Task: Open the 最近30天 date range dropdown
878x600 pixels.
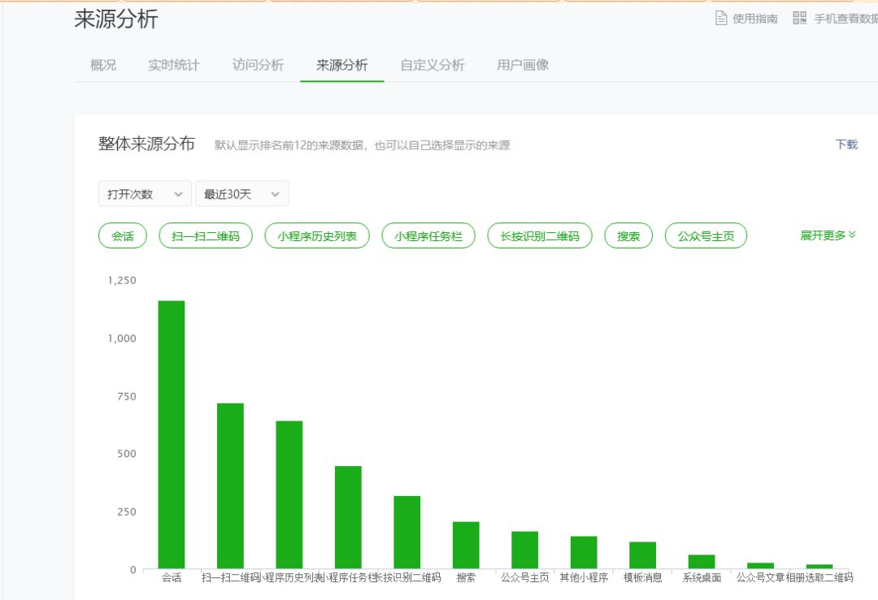Action: 241,193
